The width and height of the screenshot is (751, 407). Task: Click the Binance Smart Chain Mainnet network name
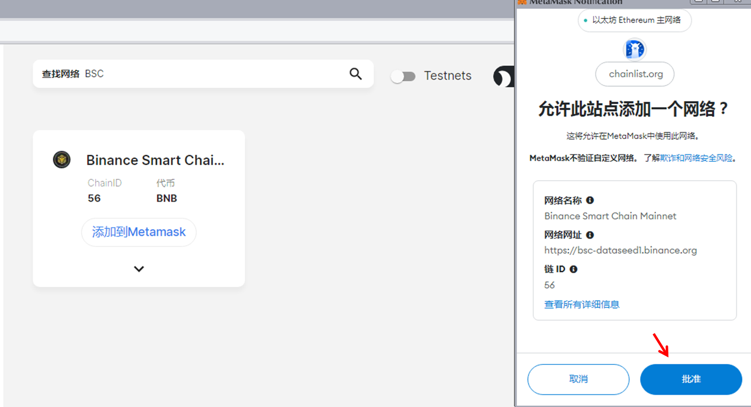click(x=610, y=216)
